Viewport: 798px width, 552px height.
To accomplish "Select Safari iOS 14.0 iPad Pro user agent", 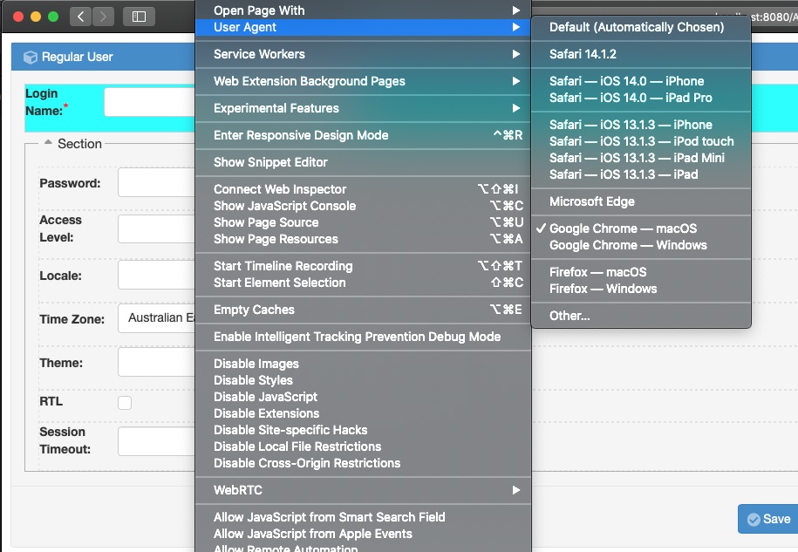I will pos(641,98).
